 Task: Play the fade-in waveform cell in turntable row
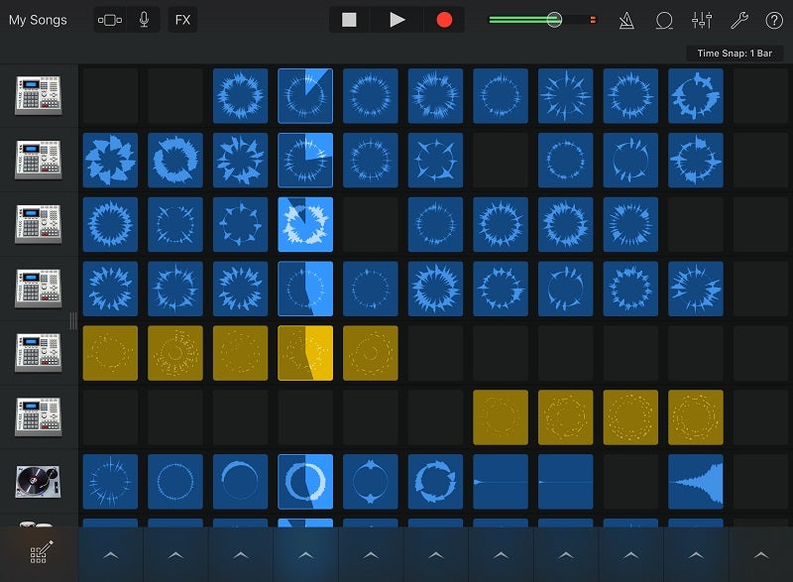696,482
